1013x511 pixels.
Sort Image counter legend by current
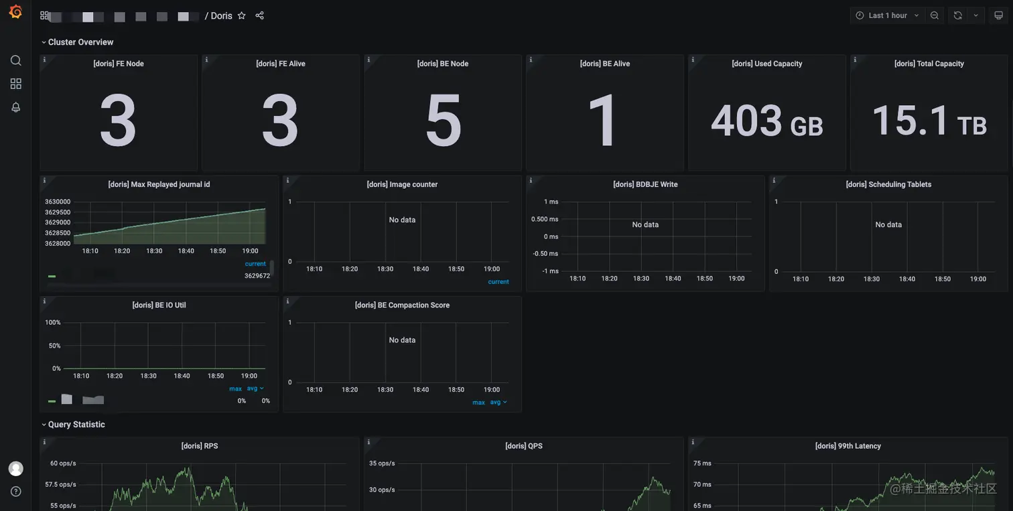[x=498, y=282]
